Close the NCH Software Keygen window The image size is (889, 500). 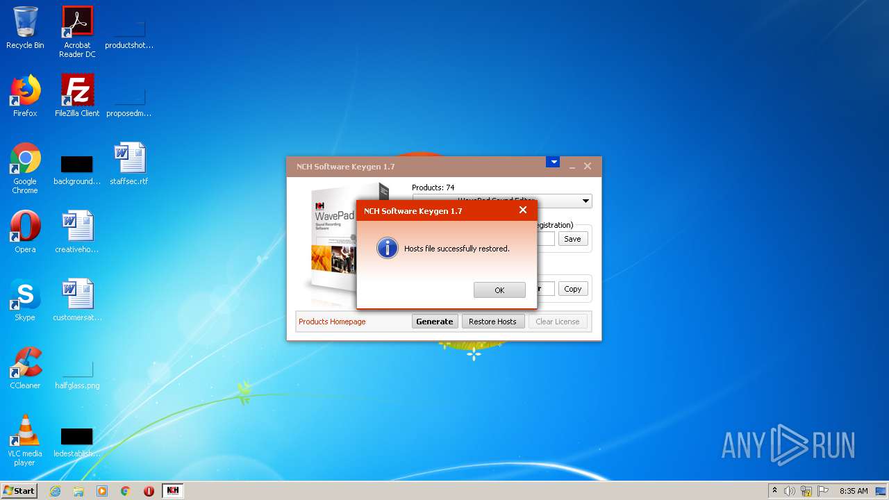point(588,166)
